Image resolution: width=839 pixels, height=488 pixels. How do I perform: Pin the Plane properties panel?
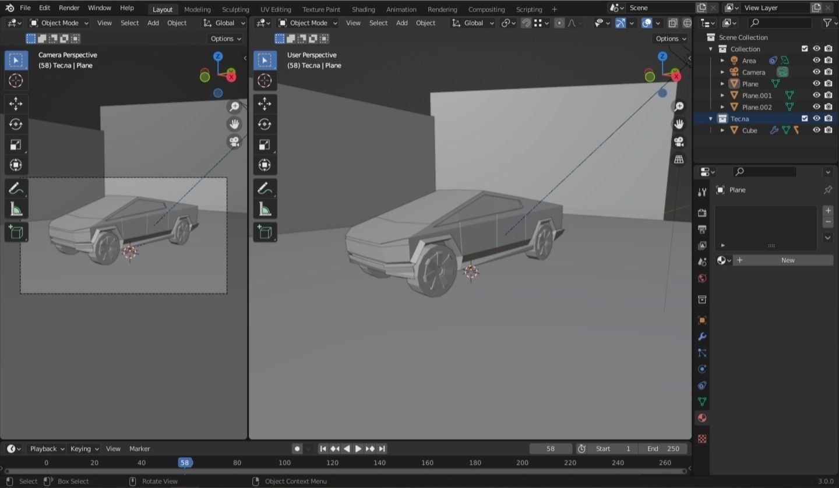click(827, 190)
